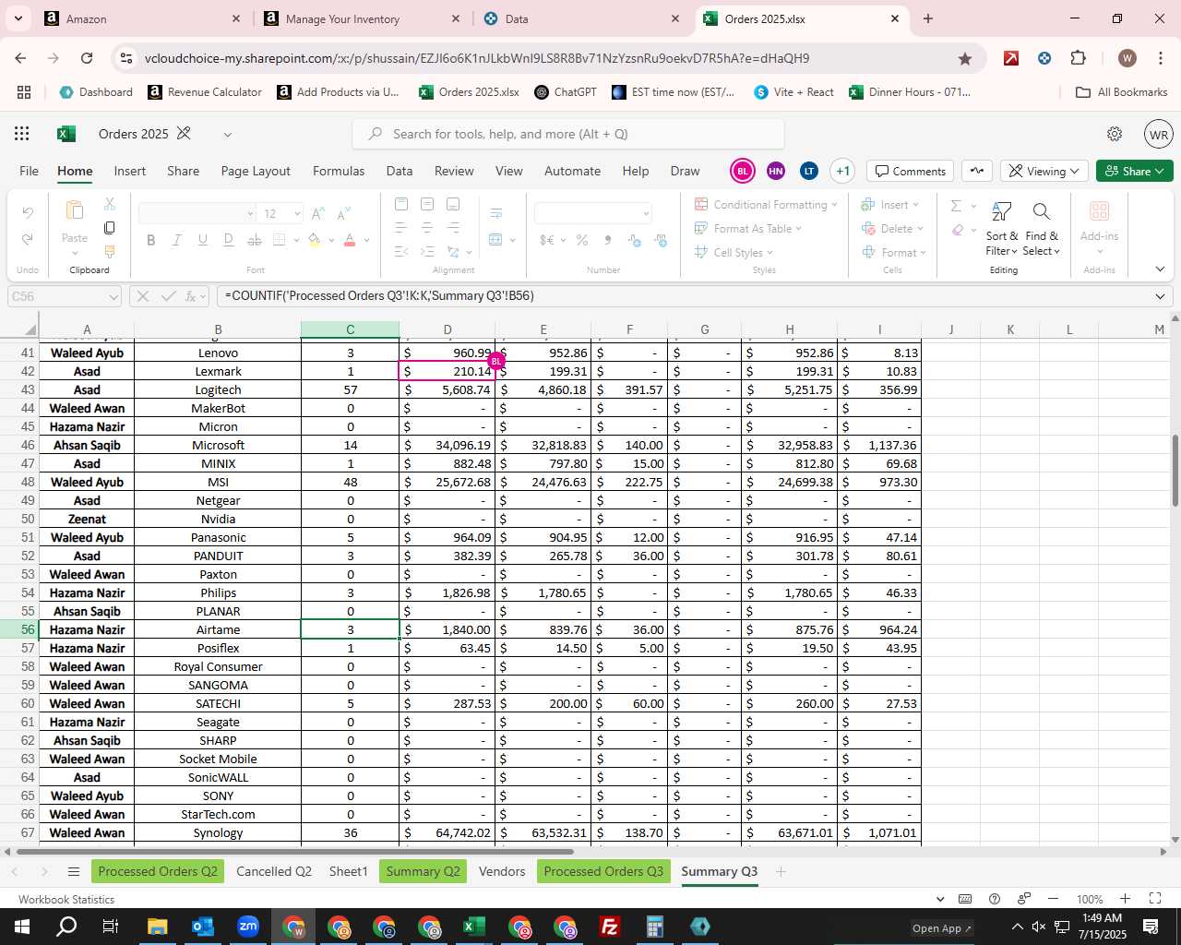Viewport: 1181px width, 945px height.
Task: Click the Font Color red swatch
Action: [350, 240]
